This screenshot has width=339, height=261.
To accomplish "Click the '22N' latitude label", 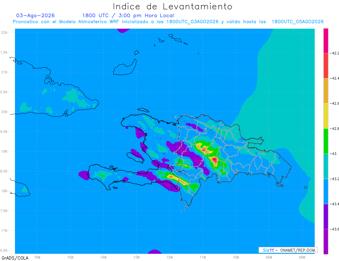I will pyautogui.click(x=5, y=33).
